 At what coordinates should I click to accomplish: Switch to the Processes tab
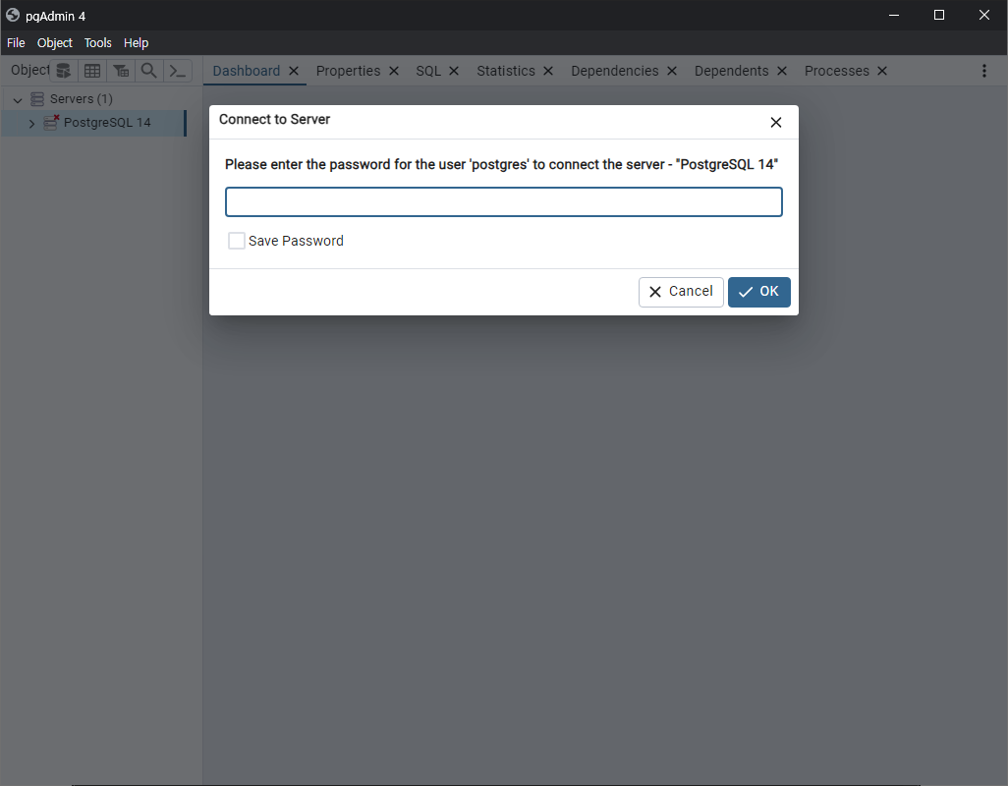tap(836, 71)
